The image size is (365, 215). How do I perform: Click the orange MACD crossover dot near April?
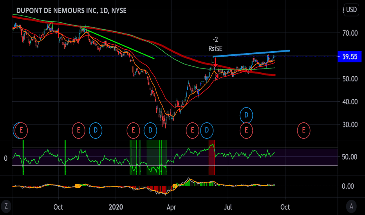(175, 186)
